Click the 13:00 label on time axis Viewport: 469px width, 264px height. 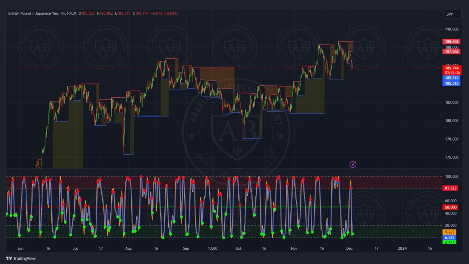pyautogui.click(x=213, y=248)
